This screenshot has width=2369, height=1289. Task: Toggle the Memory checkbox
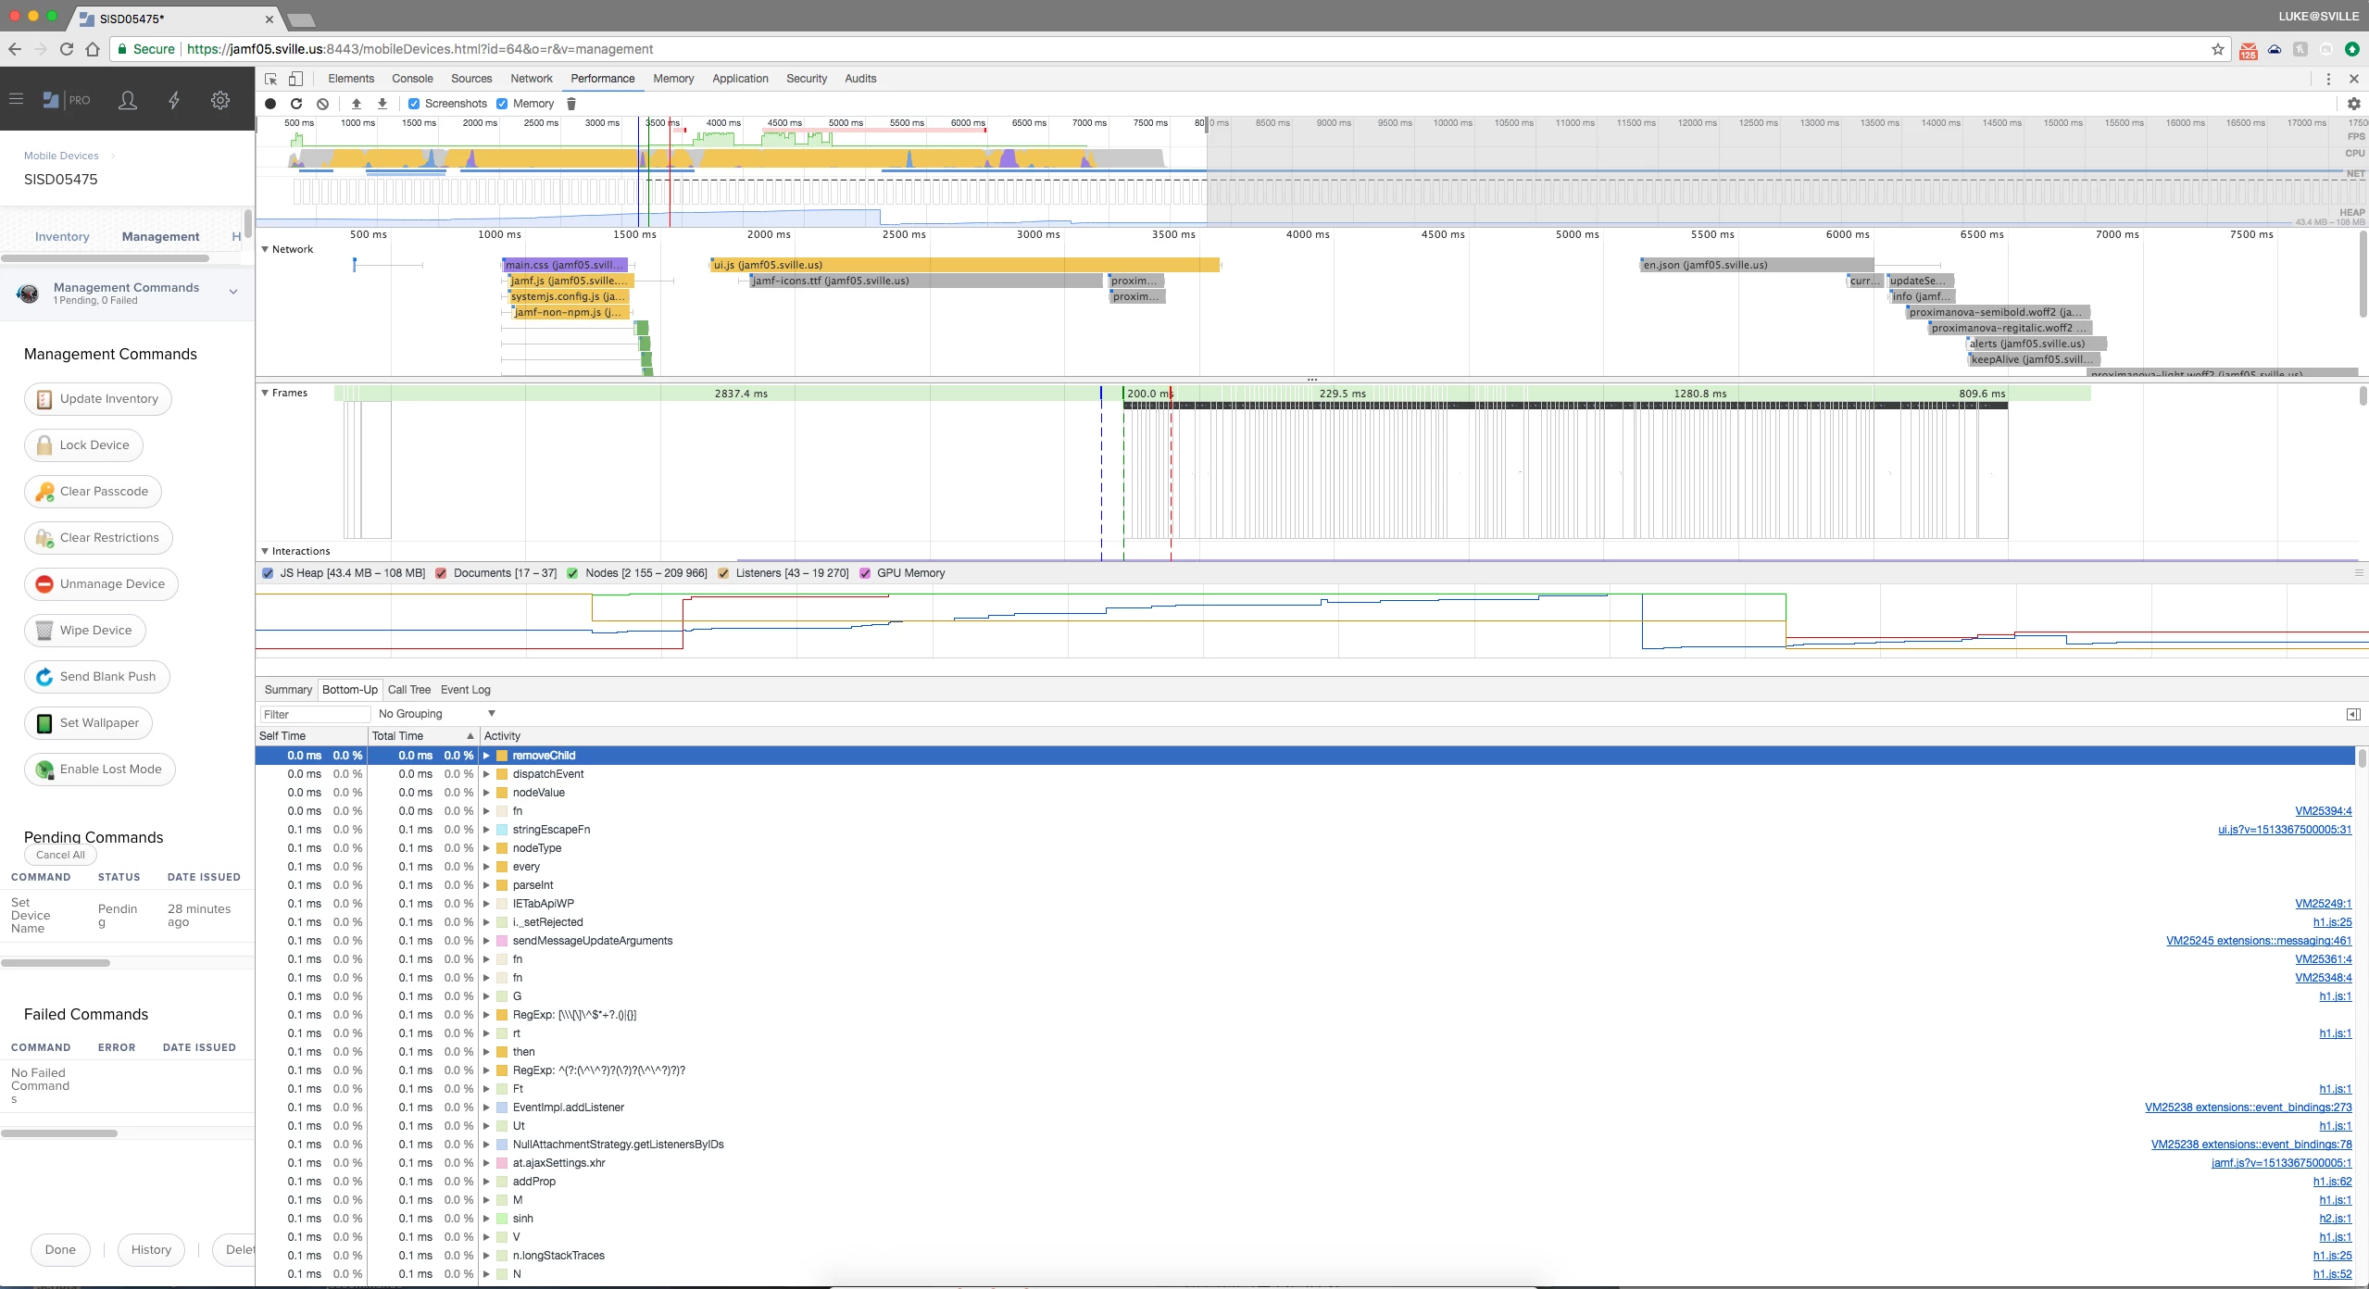tap(502, 104)
